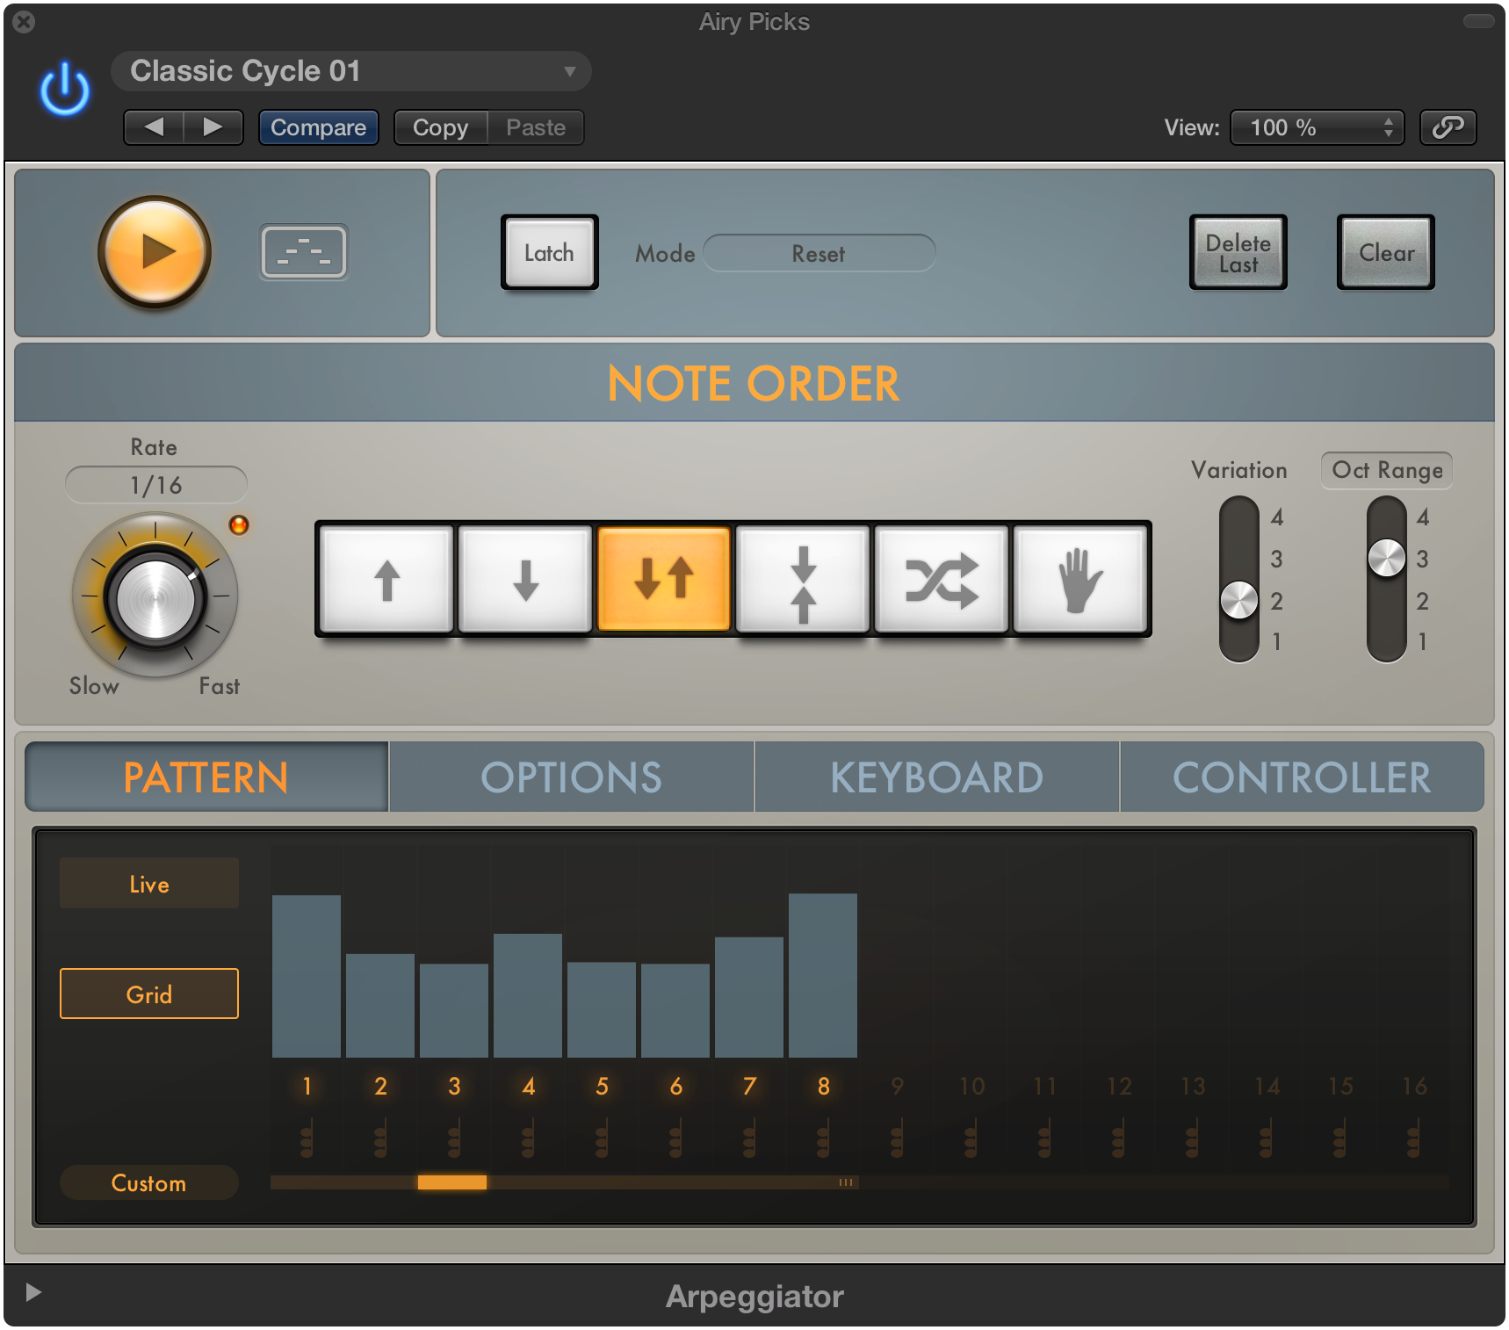Enable inactive step number 9

(897, 1087)
